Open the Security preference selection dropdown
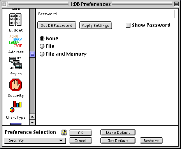This screenshot has height=149, width=181. coord(35,140)
